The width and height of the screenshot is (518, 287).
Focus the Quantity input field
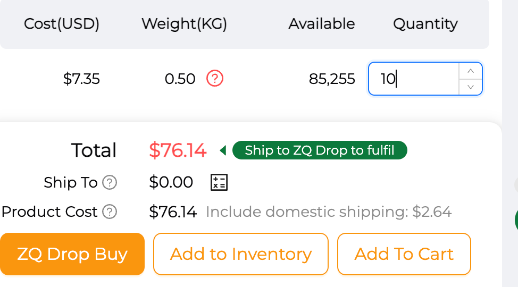pyautogui.click(x=413, y=79)
